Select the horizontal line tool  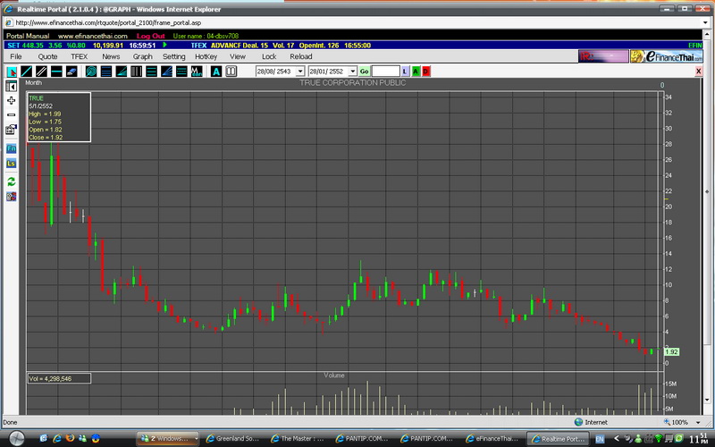tap(56, 72)
